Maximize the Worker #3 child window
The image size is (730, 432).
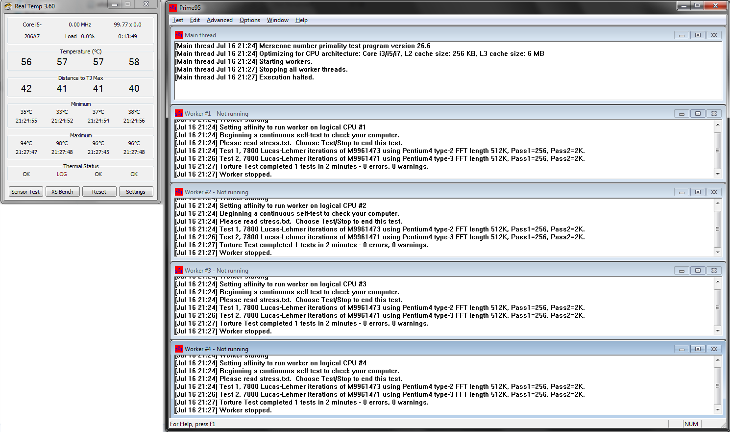click(x=698, y=271)
